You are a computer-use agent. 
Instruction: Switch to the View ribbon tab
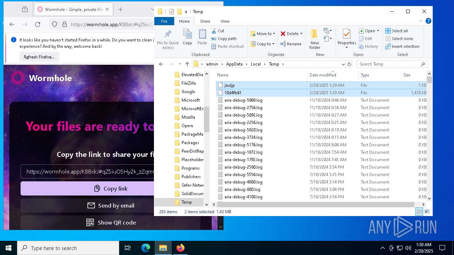pyautogui.click(x=225, y=21)
